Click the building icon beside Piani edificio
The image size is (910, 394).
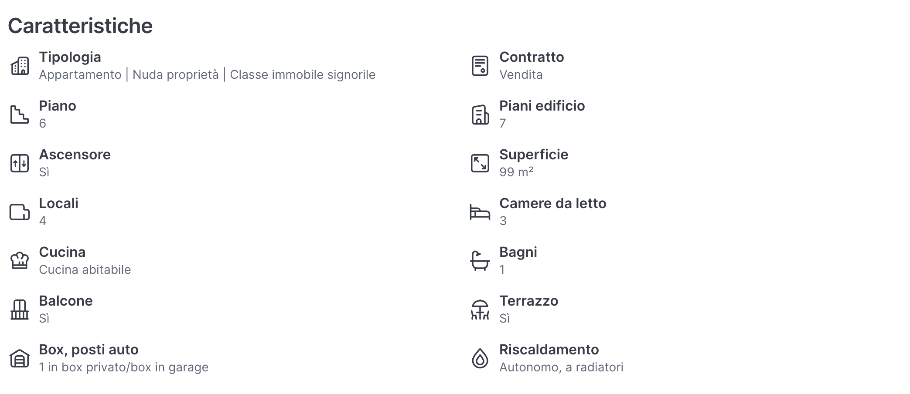(x=480, y=114)
